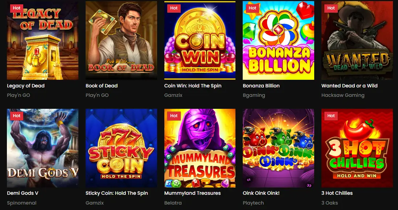Open the Legacy of Dead game thumbnail
Screen dimensions: 398x210
(x=42, y=40)
